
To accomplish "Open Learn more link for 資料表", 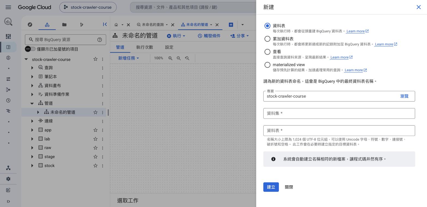I will click(357, 31).
